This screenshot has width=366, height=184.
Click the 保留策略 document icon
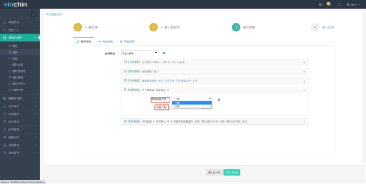(126, 90)
